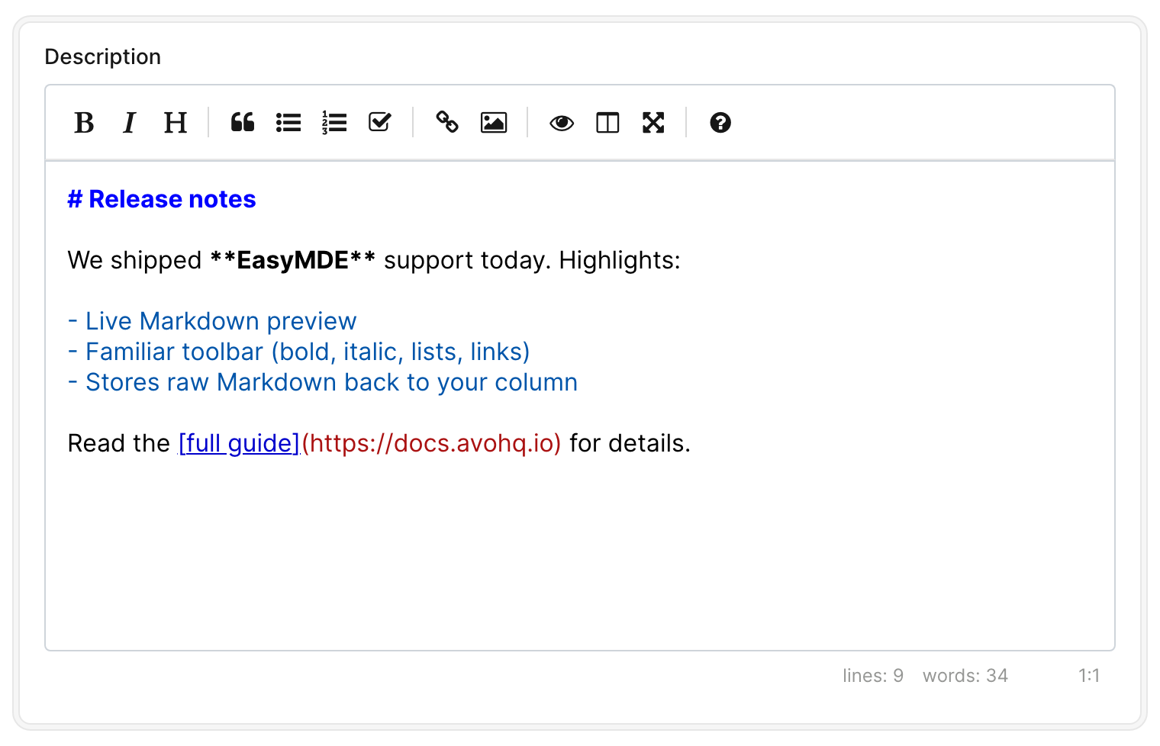Click the '[full guide]' link text
This screenshot has height=746, width=1160.
(x=239, y=443)
